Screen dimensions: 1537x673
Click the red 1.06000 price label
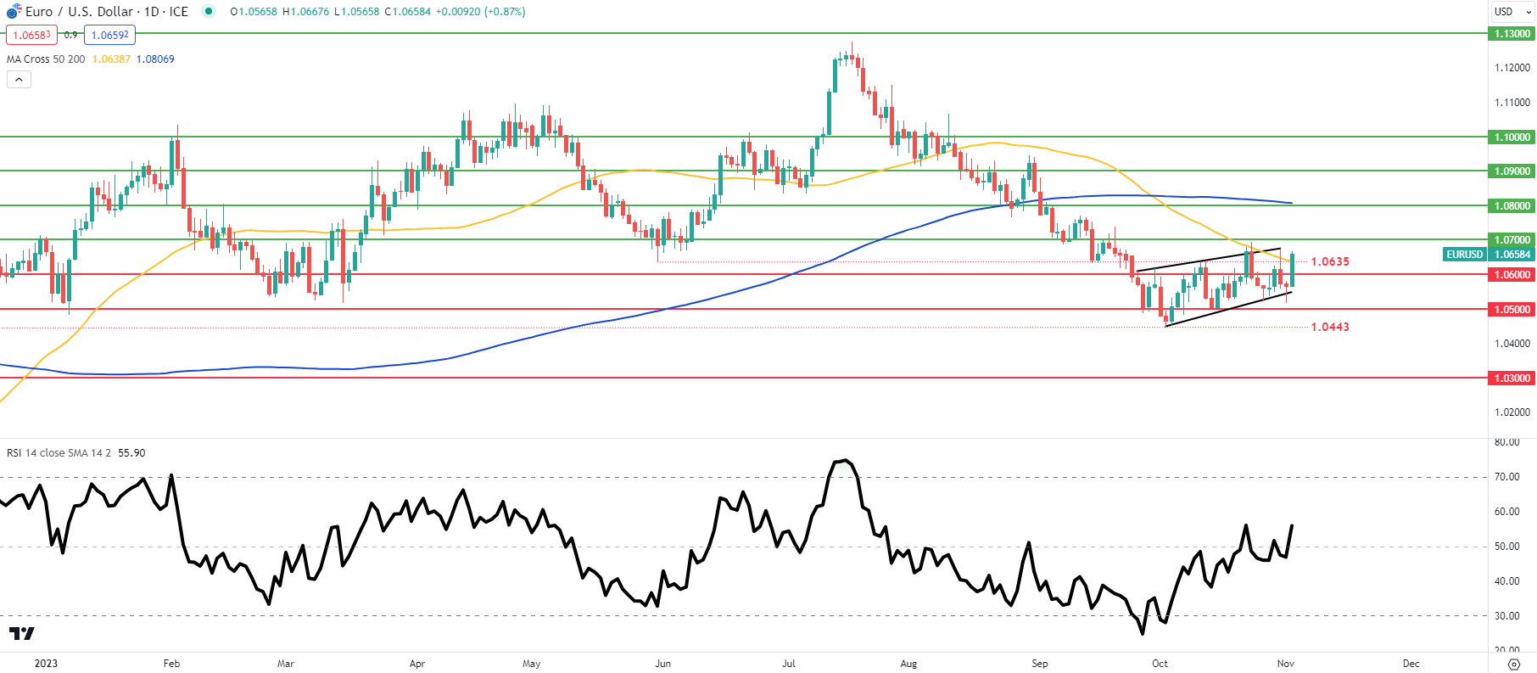click(1512, 274)
